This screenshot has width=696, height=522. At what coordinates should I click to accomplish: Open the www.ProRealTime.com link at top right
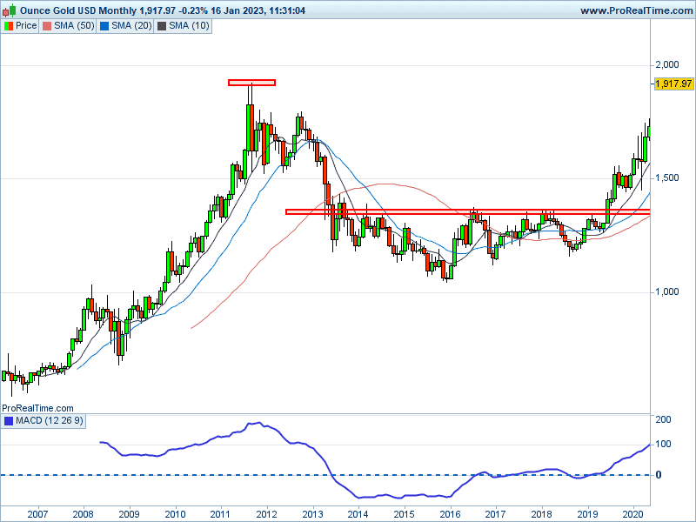coord(635,10)
